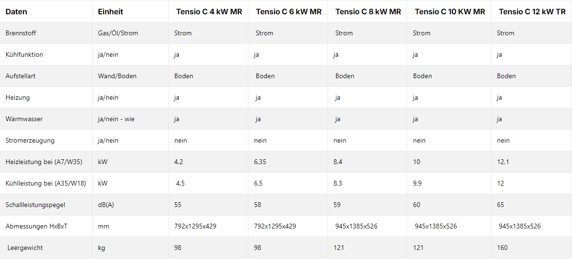Screen dimensions: 572x259
Task: Select the Warmwasser row label
Action: 24,119
